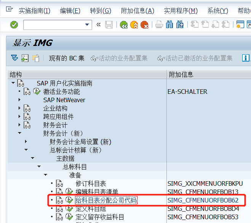Select the 给科目表分配公司代码 link
The image size is (251, 223).
106,200
